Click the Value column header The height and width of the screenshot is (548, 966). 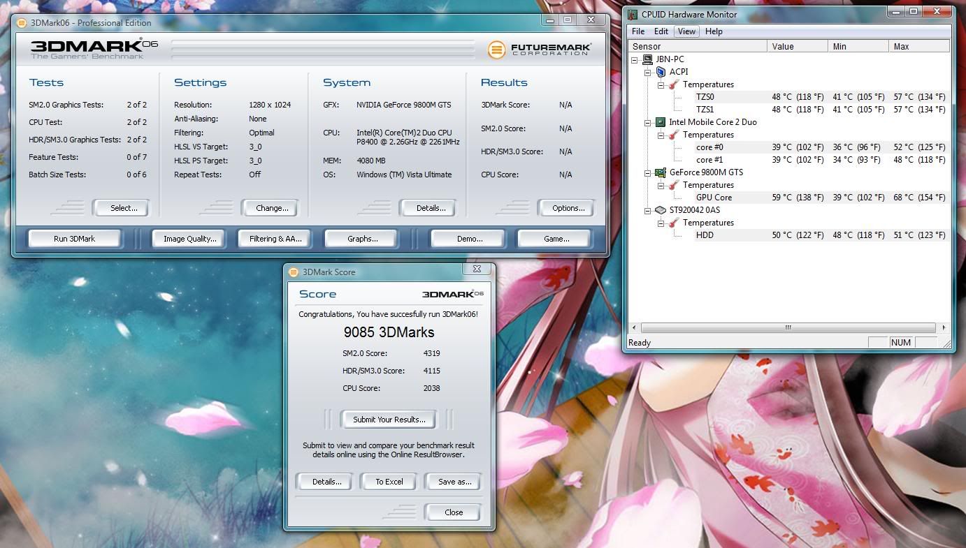point(798,46)
